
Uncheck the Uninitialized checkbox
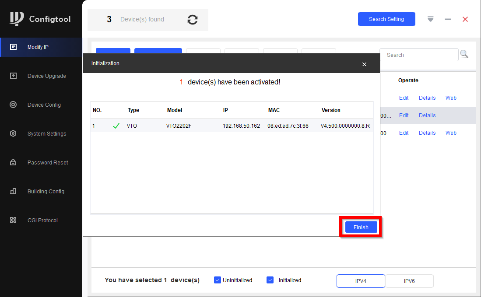218,280
